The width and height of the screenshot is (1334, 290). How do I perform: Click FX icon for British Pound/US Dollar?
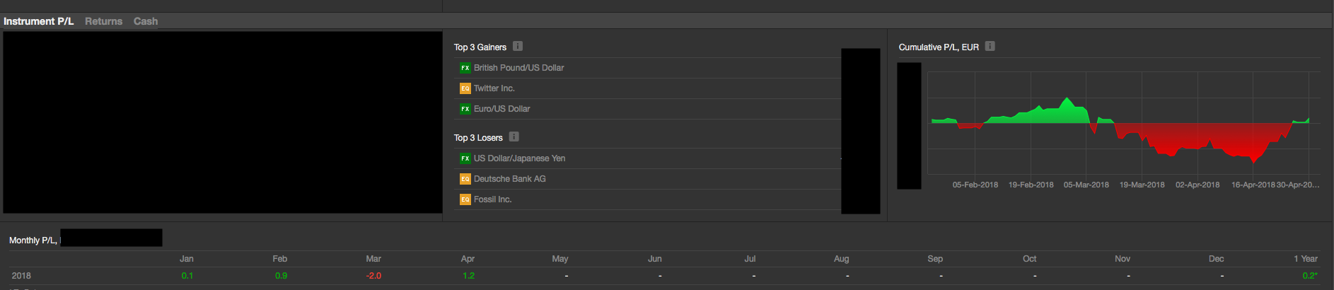[465, 68]
